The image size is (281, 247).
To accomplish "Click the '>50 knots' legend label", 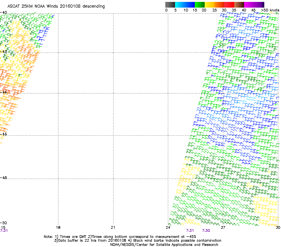I will (270, 10).
